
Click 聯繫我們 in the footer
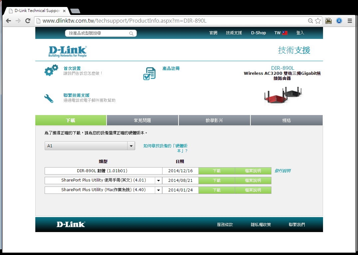297,224
